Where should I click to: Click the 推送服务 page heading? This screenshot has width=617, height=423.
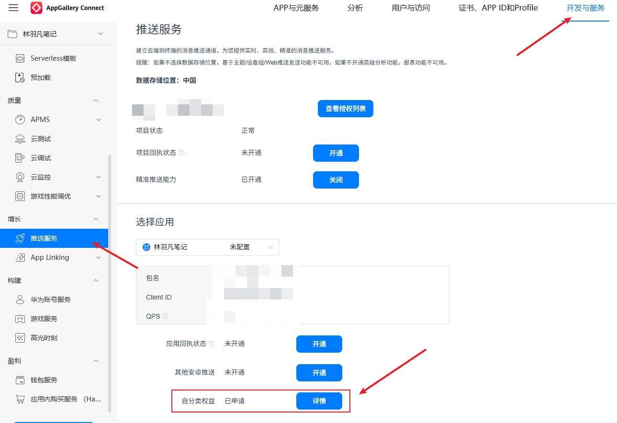tap(159, 29)
